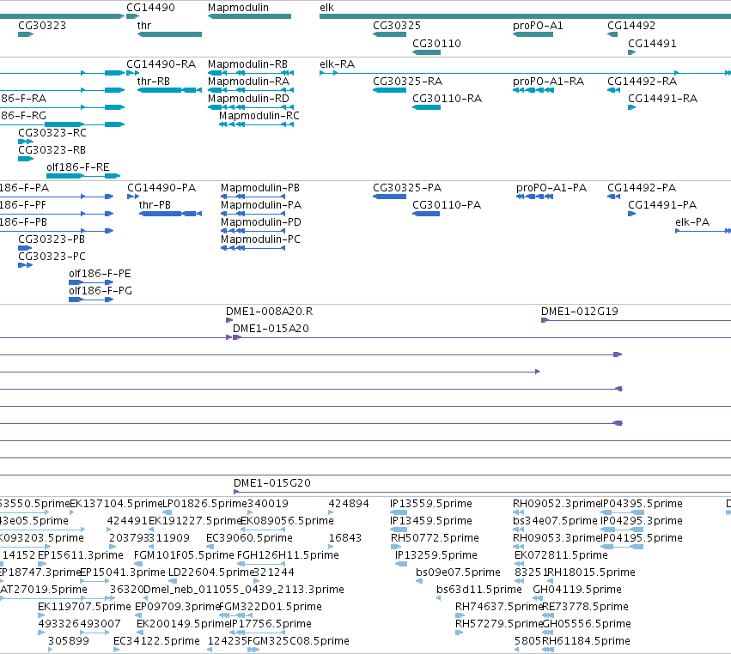The image size is (731, 654).
Task: Click clone DME1-012G19
Action: [x=580, y=312]
